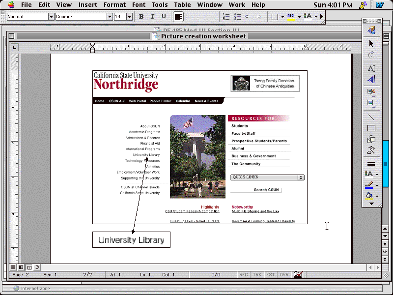Set paragraph alignment to center
The image size is (393, 295).
coord(189,17)
